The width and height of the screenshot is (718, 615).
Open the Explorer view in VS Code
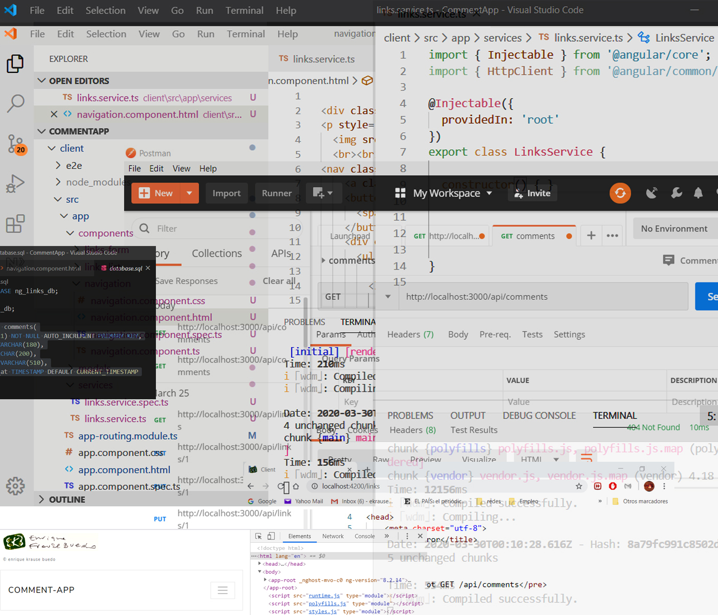(15, 64)
